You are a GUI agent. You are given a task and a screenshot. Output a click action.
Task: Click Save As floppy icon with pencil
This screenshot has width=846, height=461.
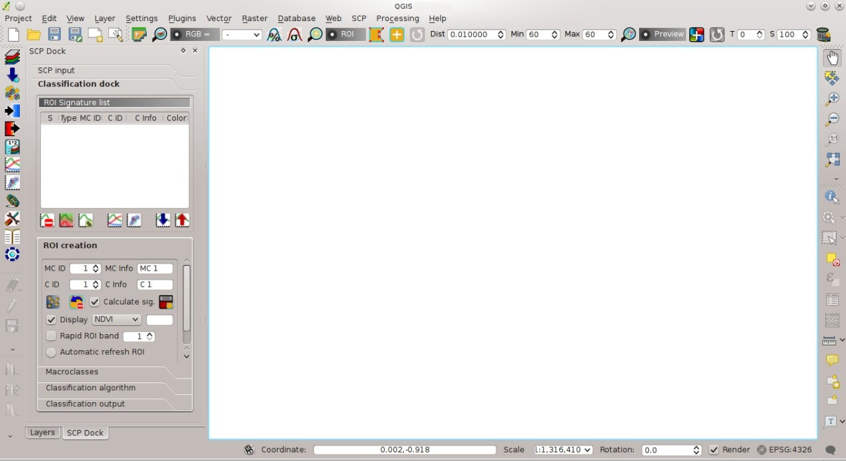pos(75,34)
